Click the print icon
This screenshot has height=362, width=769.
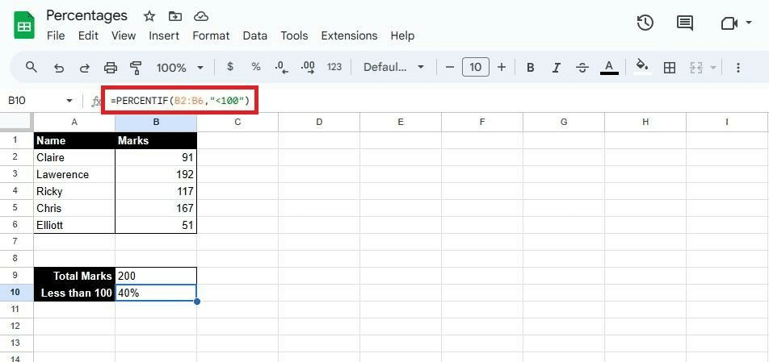point(111,68)
